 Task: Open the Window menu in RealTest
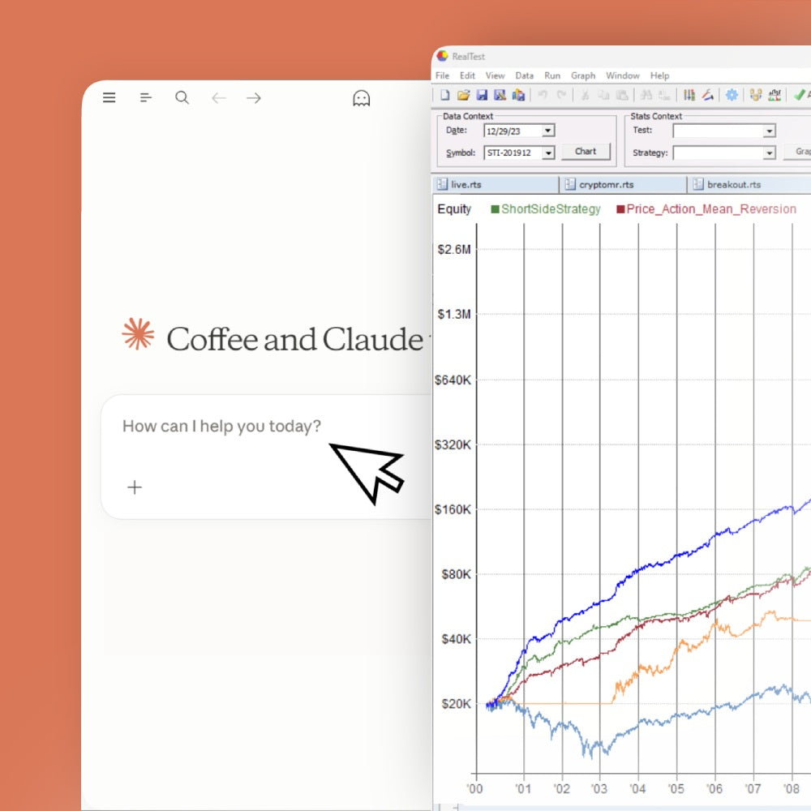(623, 75)
